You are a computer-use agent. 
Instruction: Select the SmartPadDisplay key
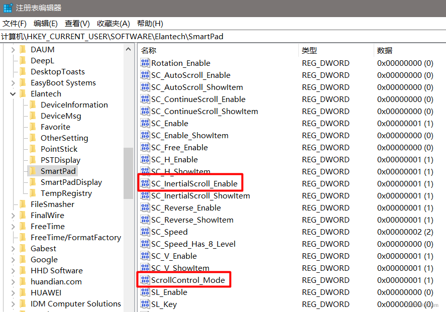point(71,182)
